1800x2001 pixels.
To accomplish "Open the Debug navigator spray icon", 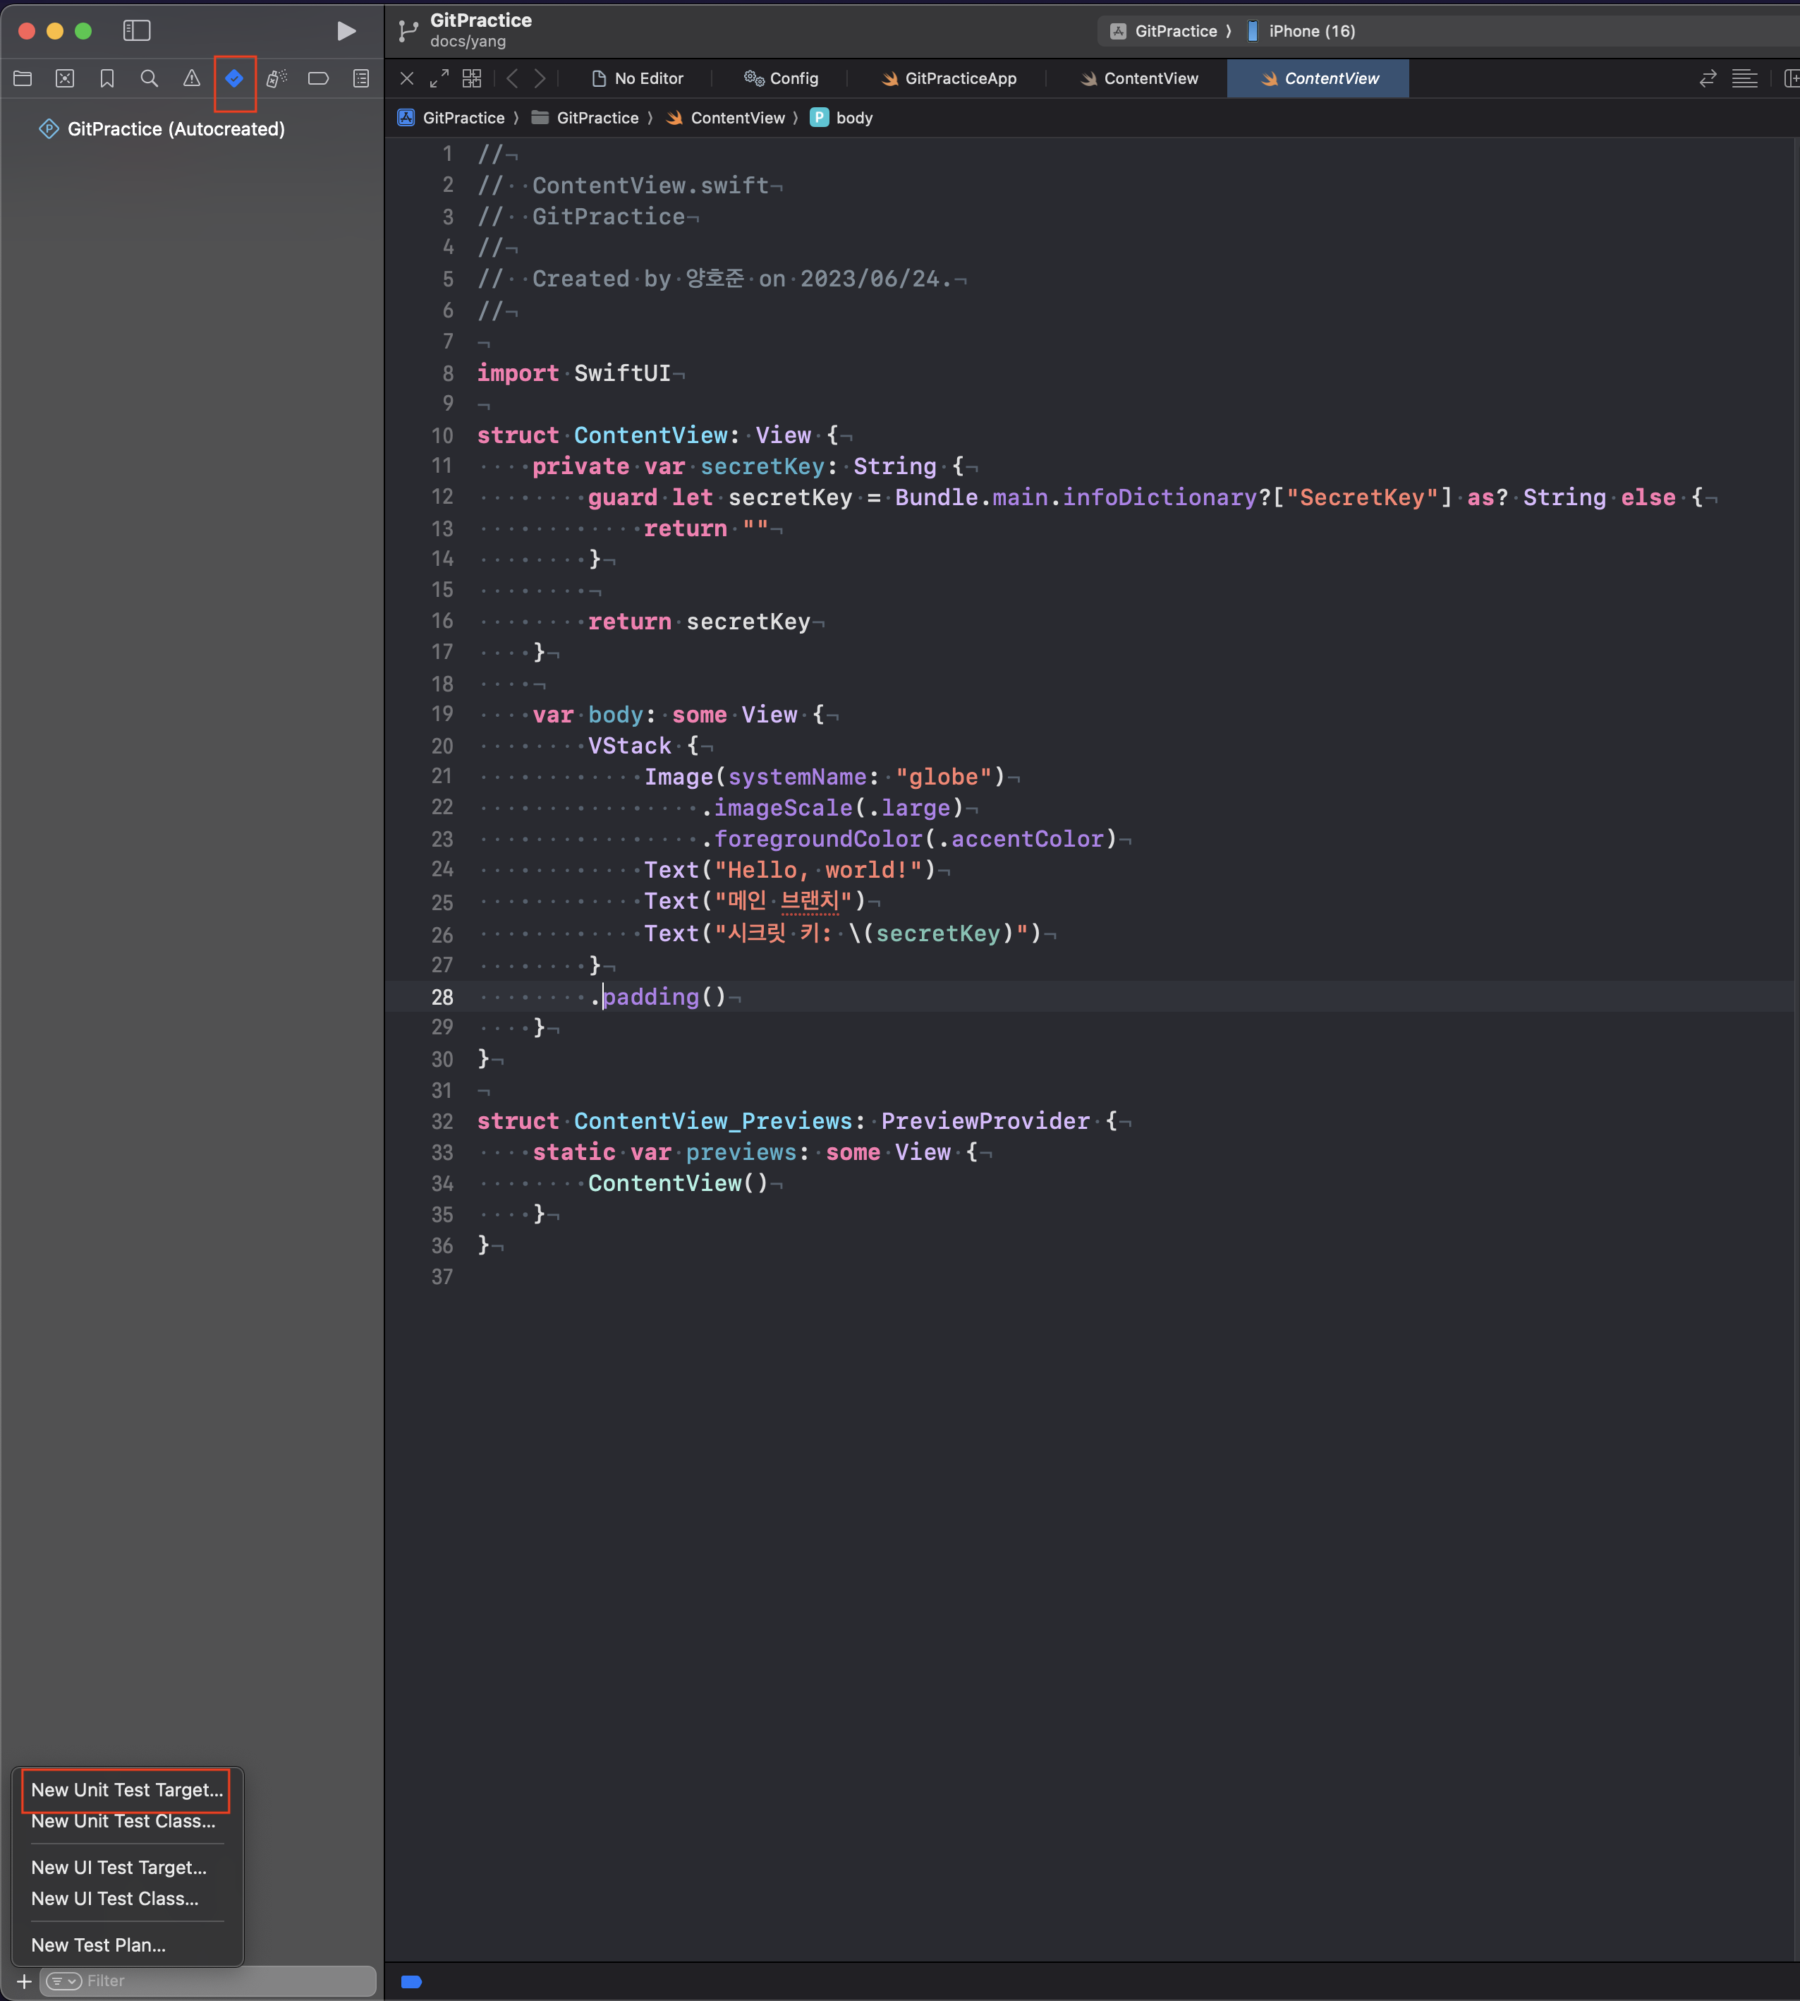I will pos(277,78).
